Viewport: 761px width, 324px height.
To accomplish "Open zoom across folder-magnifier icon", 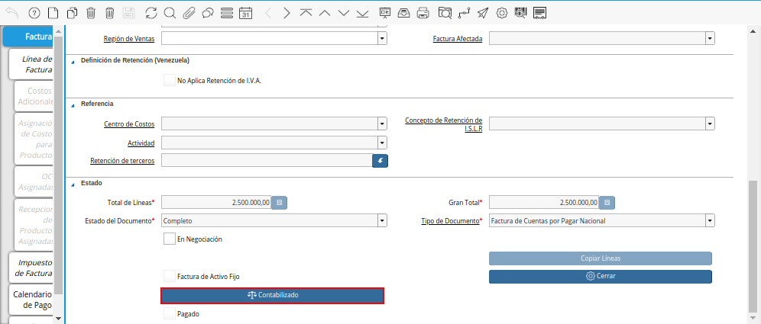I will [x=444, y=13].
